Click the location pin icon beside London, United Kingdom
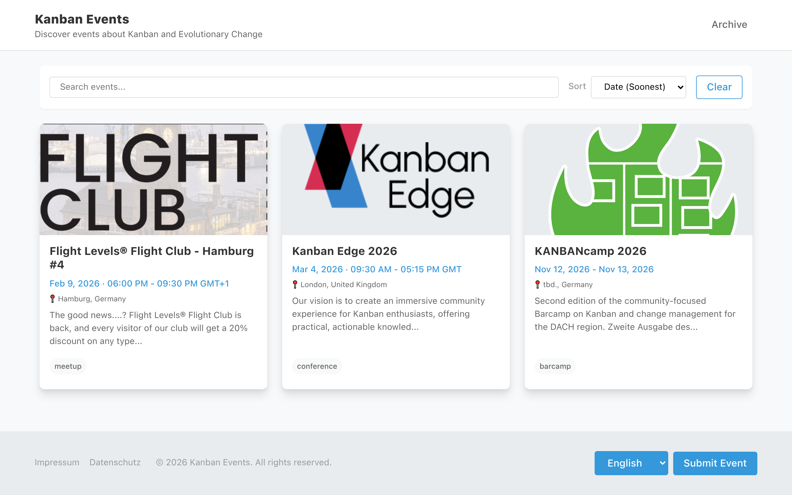 pos(295,284)
